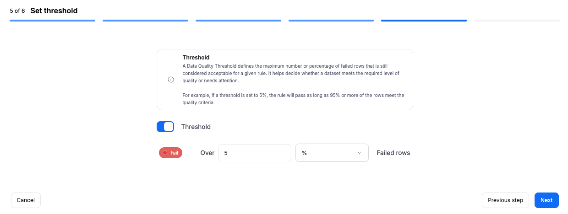This screenshot has width=568, height=214.
Task: Focus the threshold value field showing 5
Action: (255, 153)
